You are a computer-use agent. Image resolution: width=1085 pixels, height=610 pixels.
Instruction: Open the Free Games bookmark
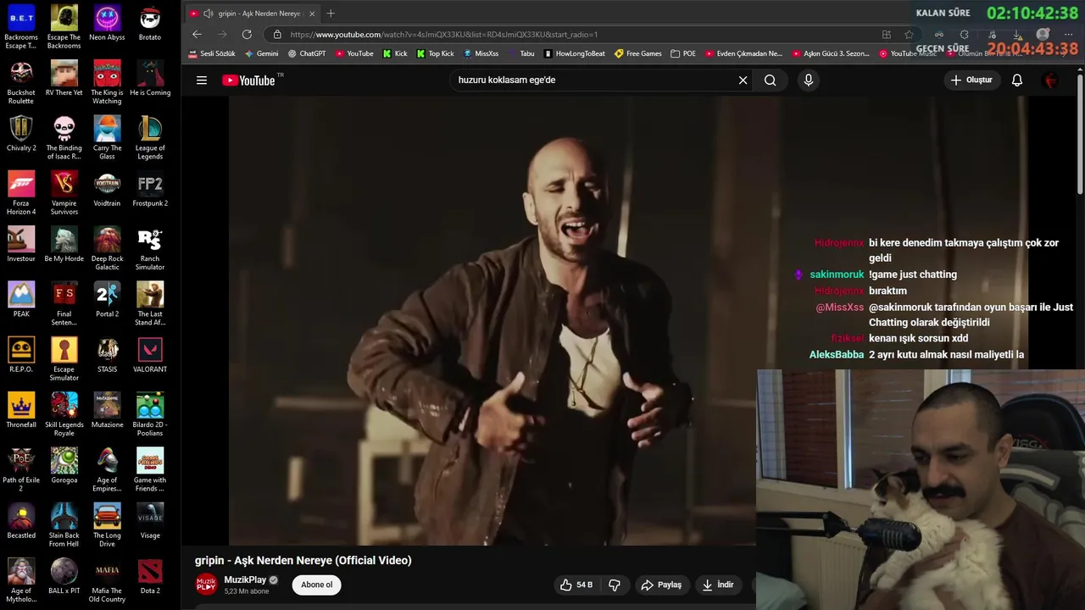pos(637,53)
